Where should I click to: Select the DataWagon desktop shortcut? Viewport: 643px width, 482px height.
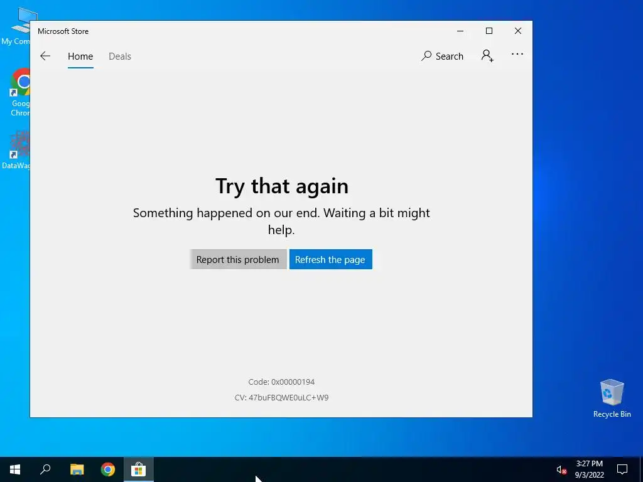point(16,149)
